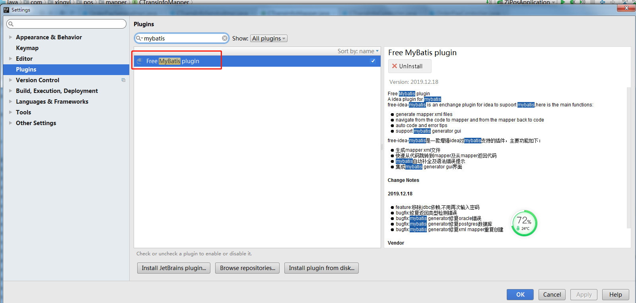This screenshot has height=303, width=636.
Task: Focus the settings search field
Action: tap(66, 24)
